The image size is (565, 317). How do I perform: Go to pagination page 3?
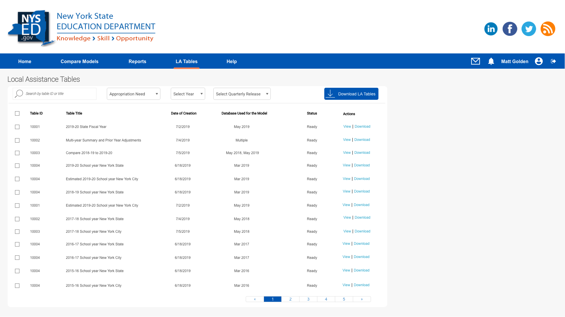[x=308, y=299]
